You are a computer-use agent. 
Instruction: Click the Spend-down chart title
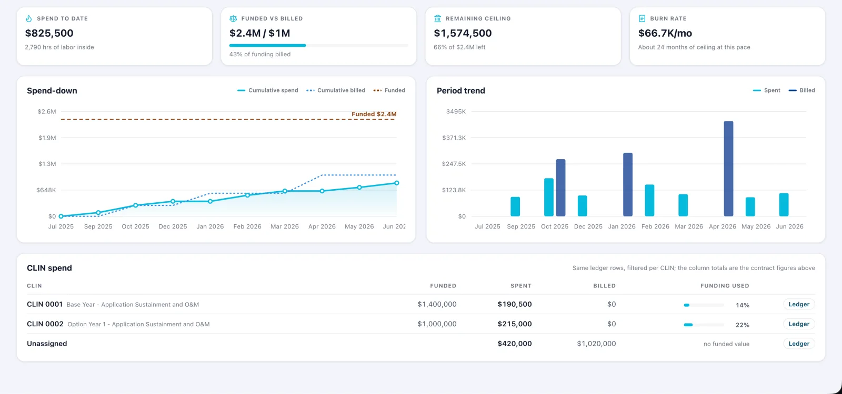pyautogui.click(x=52, y=90)
